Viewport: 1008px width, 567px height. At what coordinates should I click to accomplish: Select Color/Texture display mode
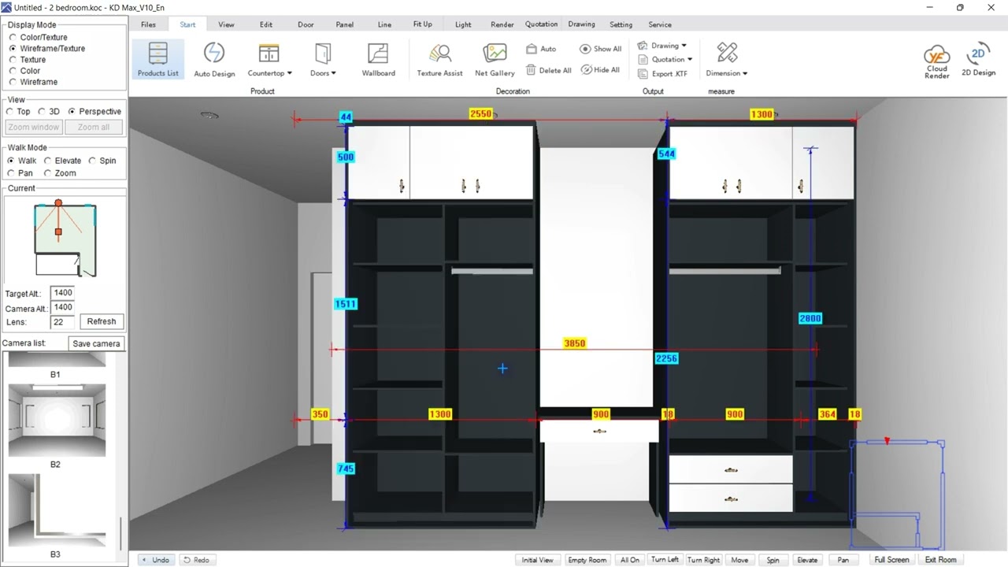point(38,37)
